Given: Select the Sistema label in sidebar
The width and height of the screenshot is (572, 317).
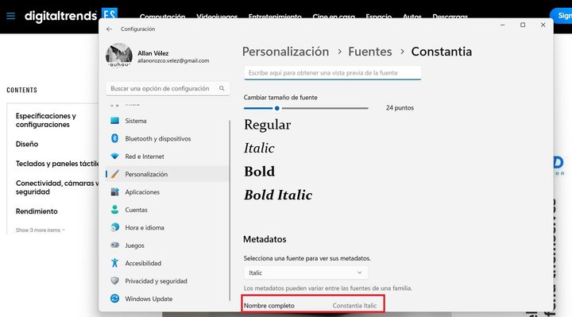Looking at the screenshot, I should pos(136,121).
